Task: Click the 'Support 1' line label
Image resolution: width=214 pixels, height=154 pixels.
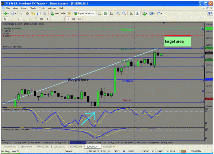Action: tap(128, 101)
